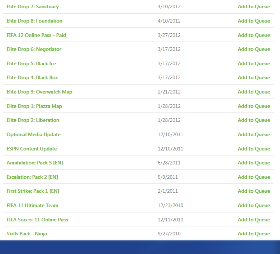Open ESPN Content Update link

click(32, 149)
